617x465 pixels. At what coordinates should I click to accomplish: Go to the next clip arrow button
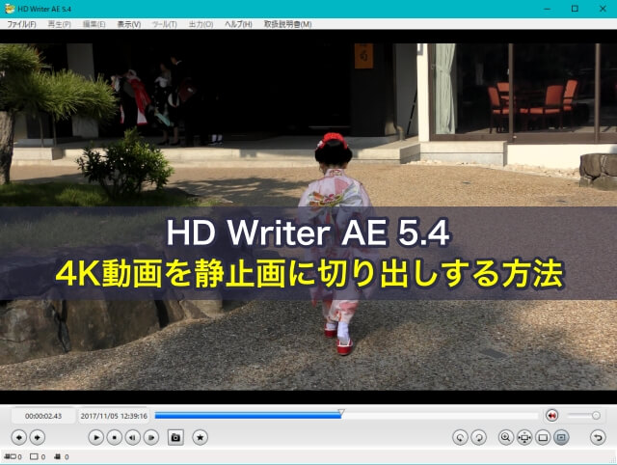pyautogui.click(x=38, y=437)
